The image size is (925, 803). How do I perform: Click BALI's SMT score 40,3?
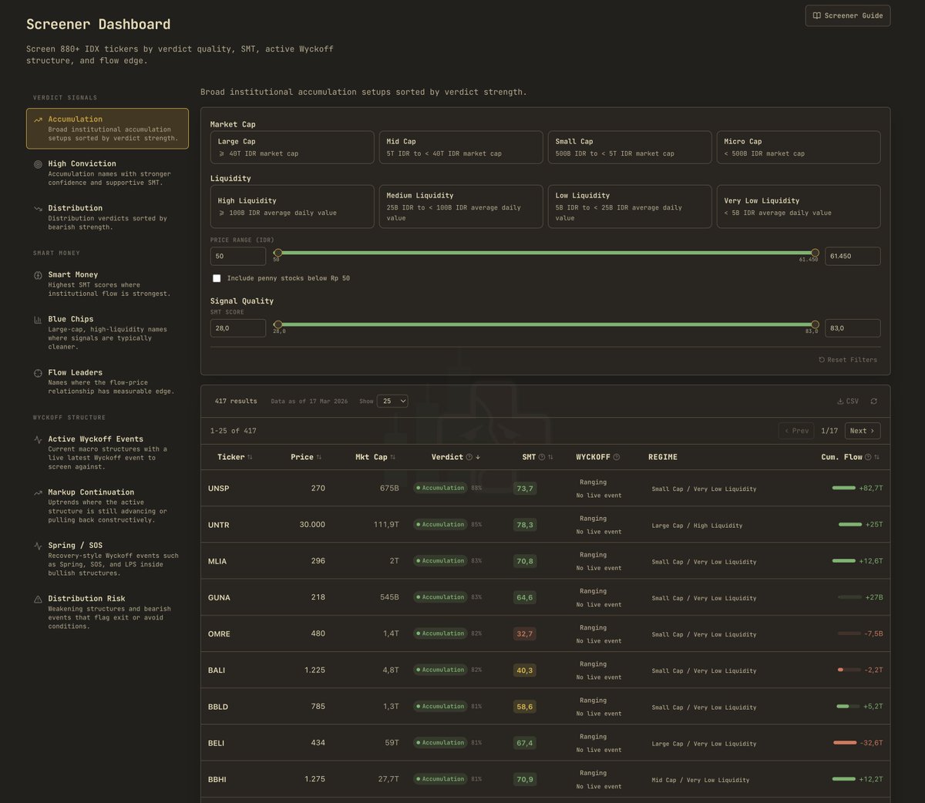pos(525,670)
